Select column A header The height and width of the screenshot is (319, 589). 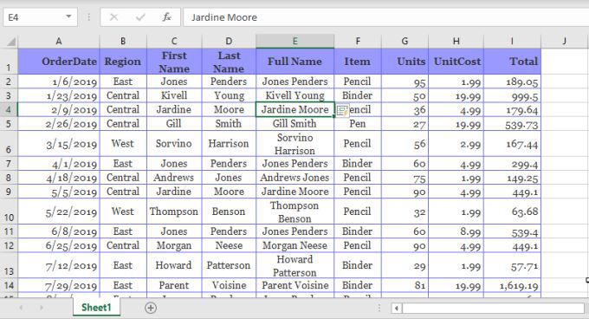[59, 41]
